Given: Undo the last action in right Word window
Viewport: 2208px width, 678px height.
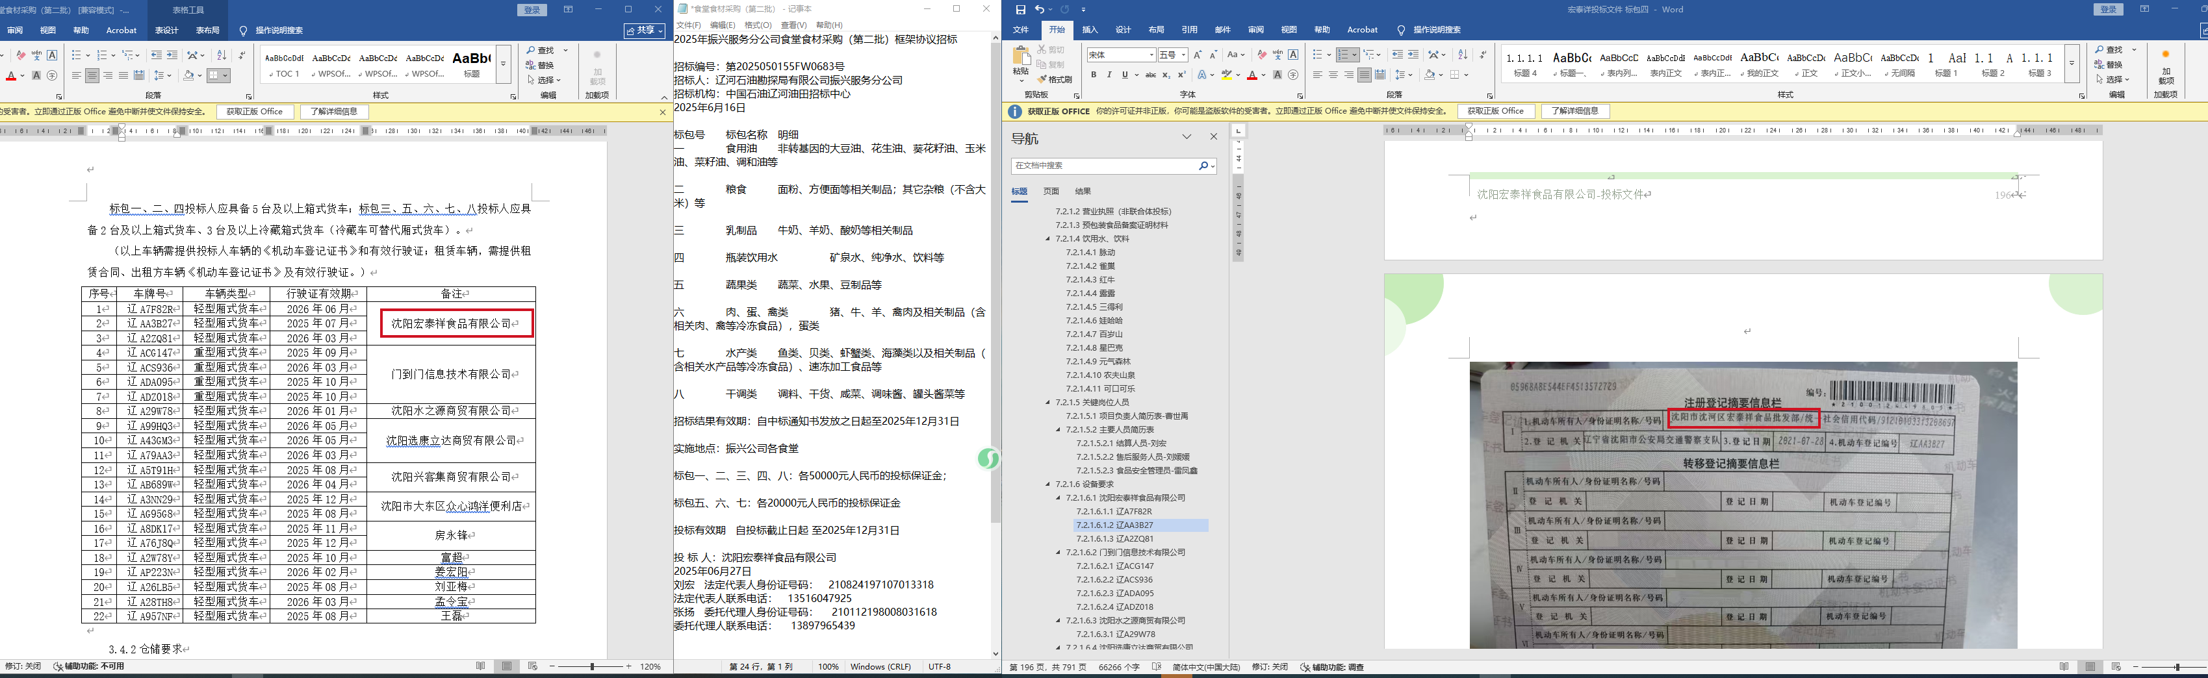Looking at the screenshot, I should (x=1040, y=10).
